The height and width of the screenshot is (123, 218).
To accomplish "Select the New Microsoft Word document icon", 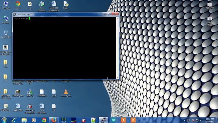I will point(42,109).
